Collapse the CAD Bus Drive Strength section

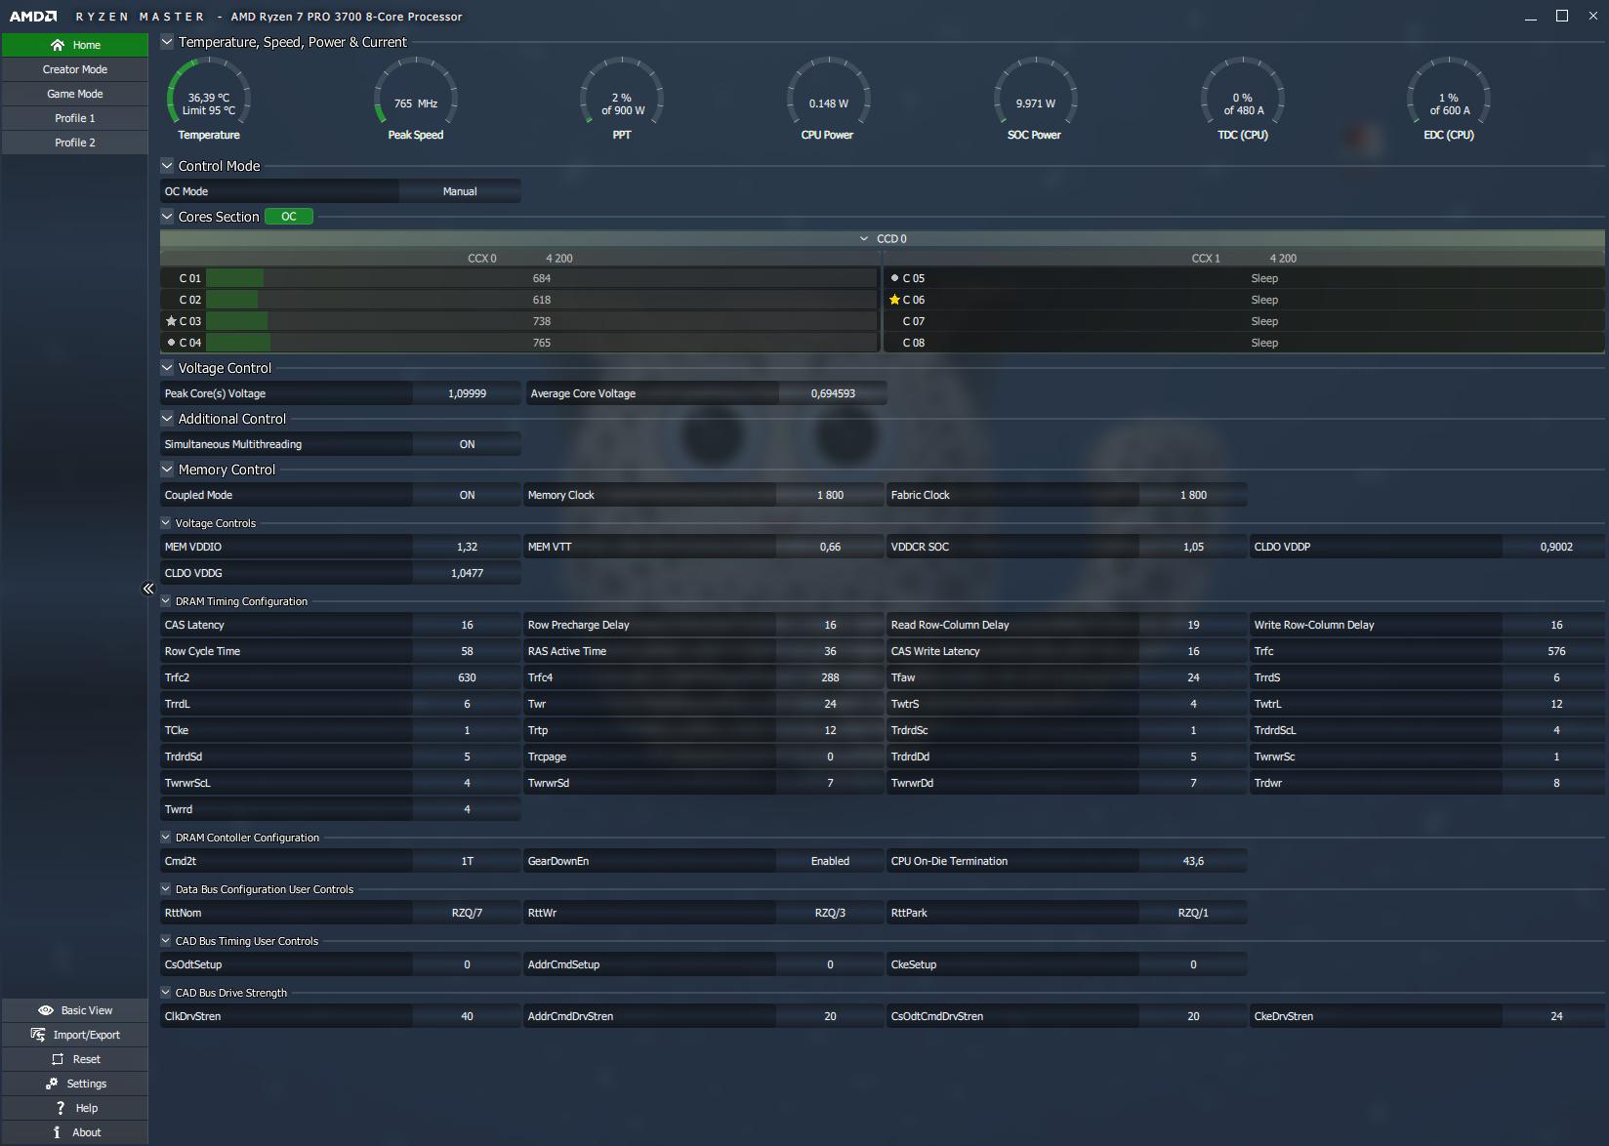[166, 993]
